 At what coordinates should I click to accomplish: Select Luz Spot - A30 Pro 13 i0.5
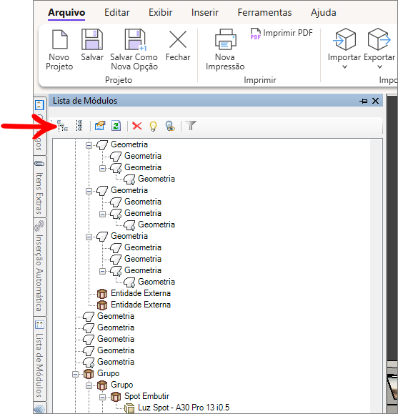click(x=184, y=408)
